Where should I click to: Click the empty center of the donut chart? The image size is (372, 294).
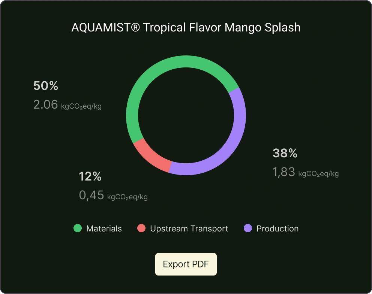186,115
